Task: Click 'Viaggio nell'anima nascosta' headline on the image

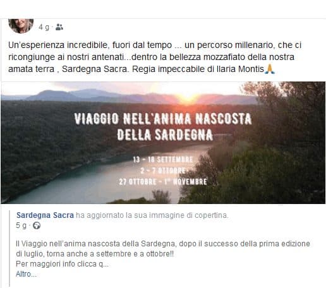Action: point(163,119)
